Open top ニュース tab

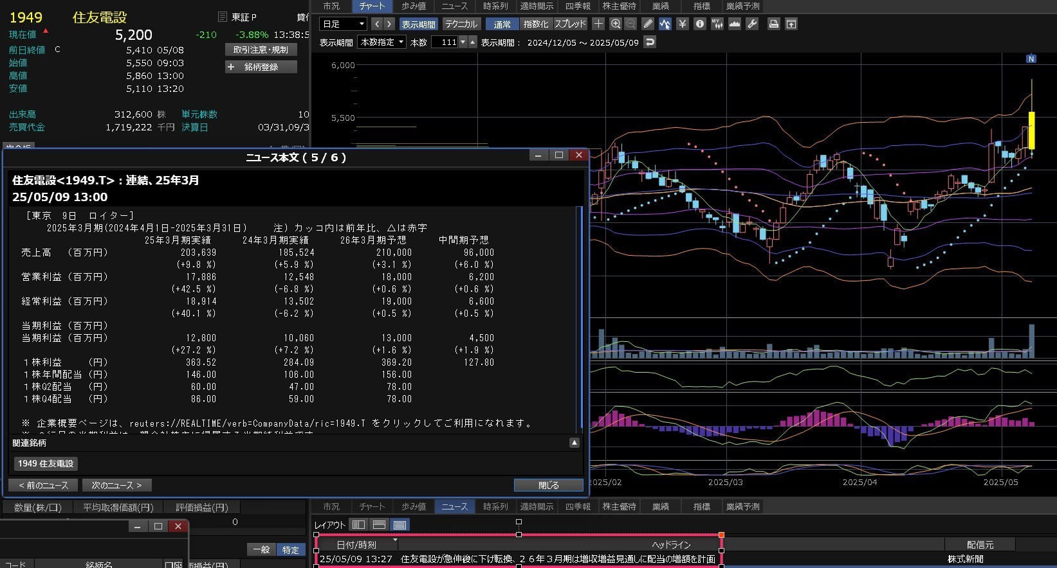pos(454,6)
